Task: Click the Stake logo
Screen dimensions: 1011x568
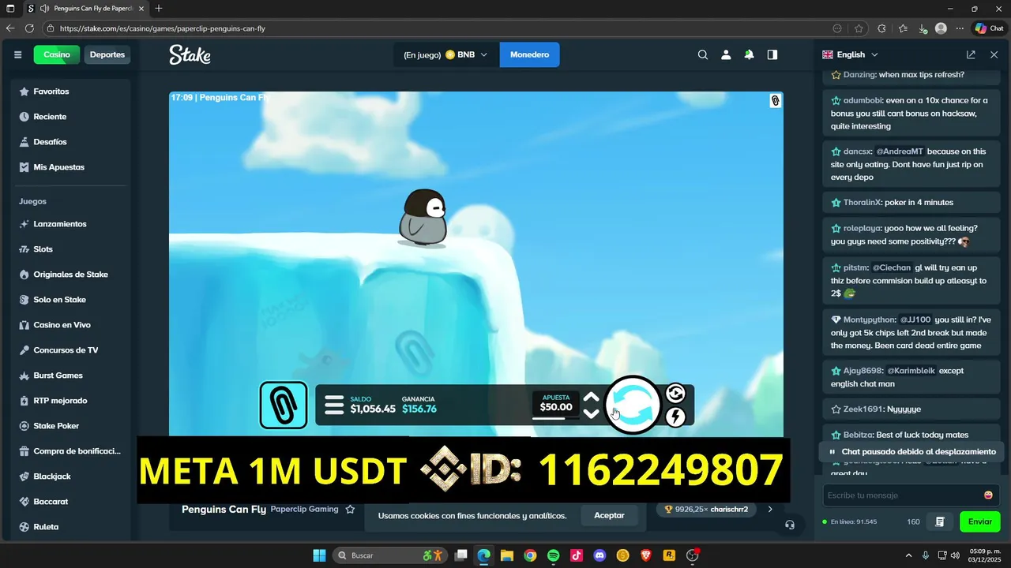Action: [190, 54]
